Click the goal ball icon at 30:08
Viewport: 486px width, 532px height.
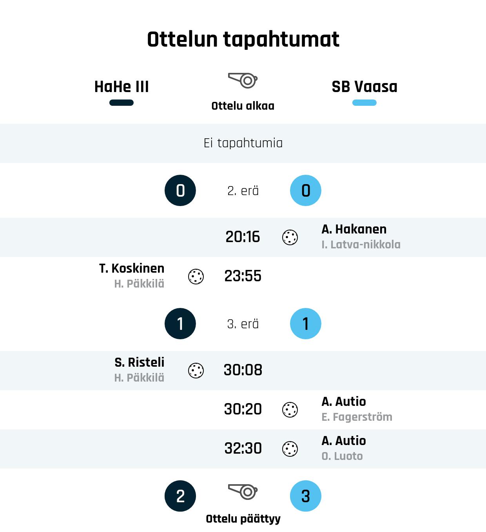[196, 371]
